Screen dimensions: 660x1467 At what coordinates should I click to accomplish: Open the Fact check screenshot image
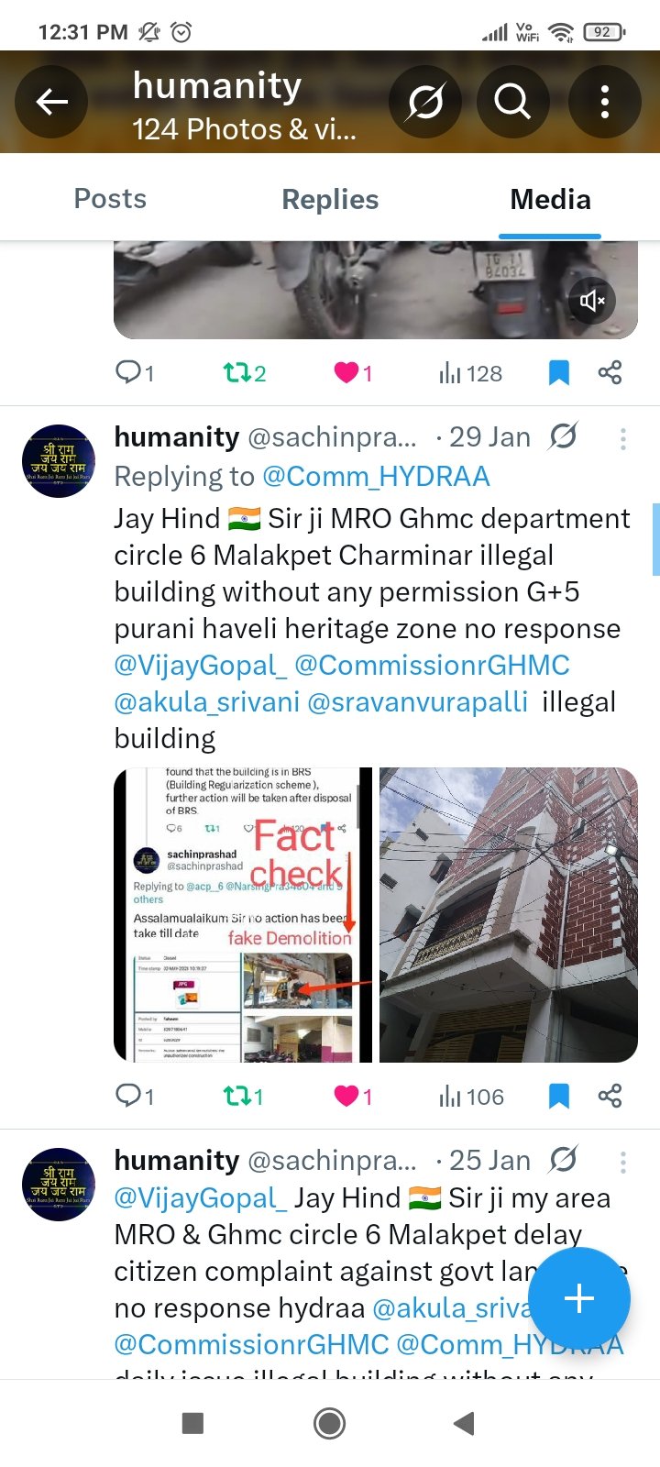click(x=243, y=915)
